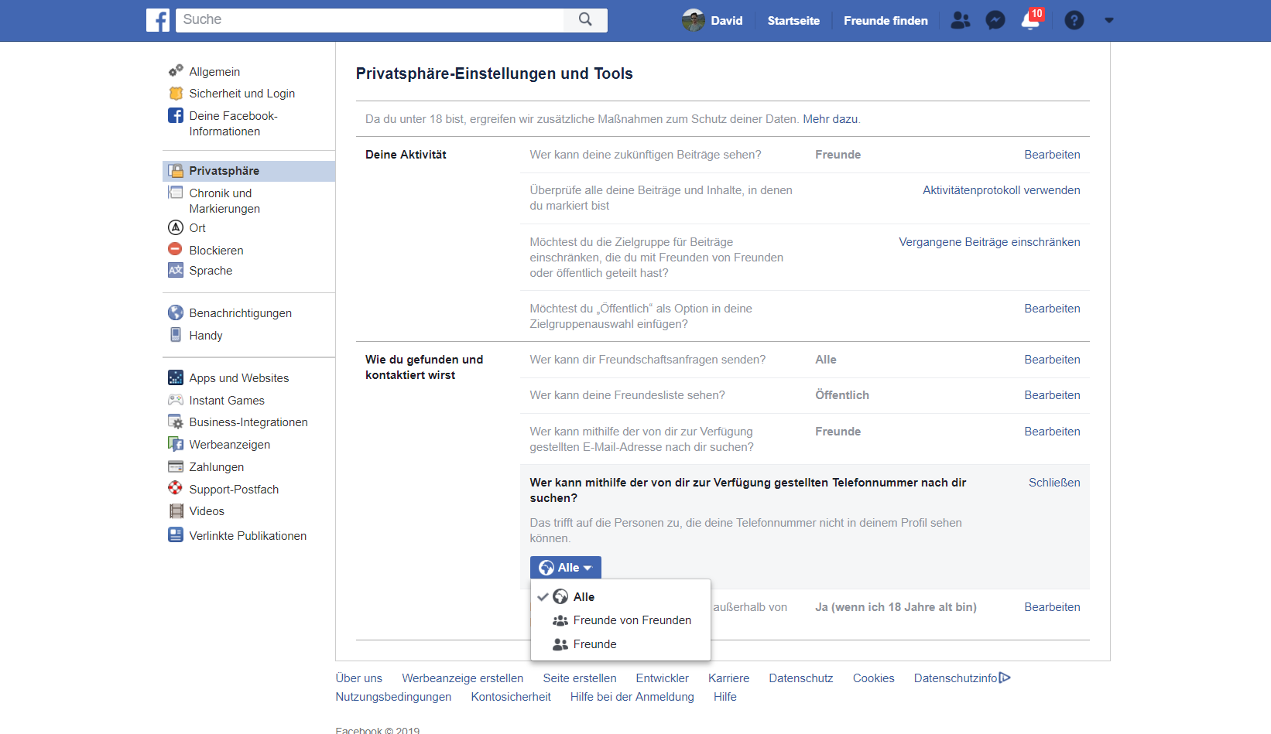Select Alle option in dropdown list

(621, 597)
